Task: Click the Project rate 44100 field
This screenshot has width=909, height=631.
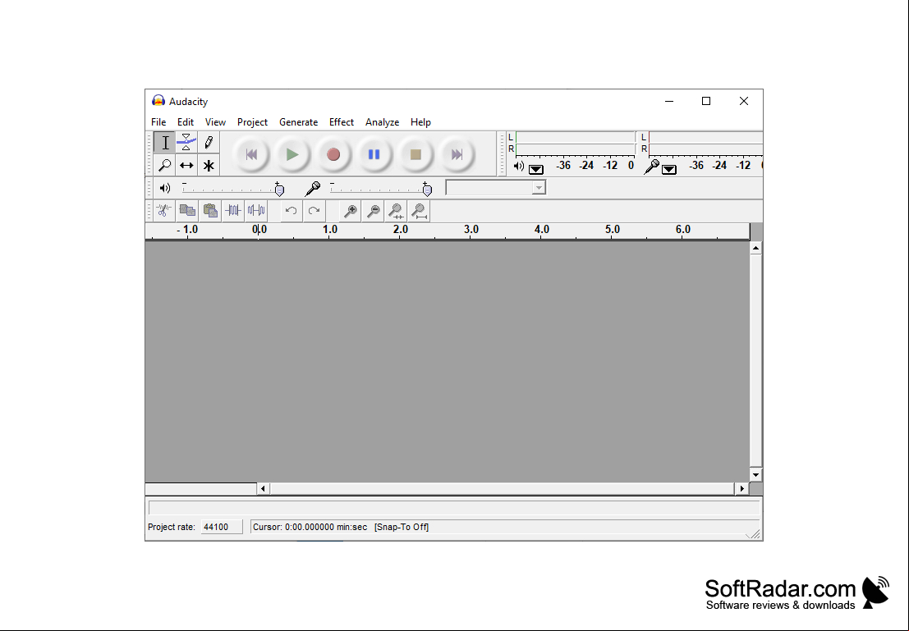Action: coord(222,528)
